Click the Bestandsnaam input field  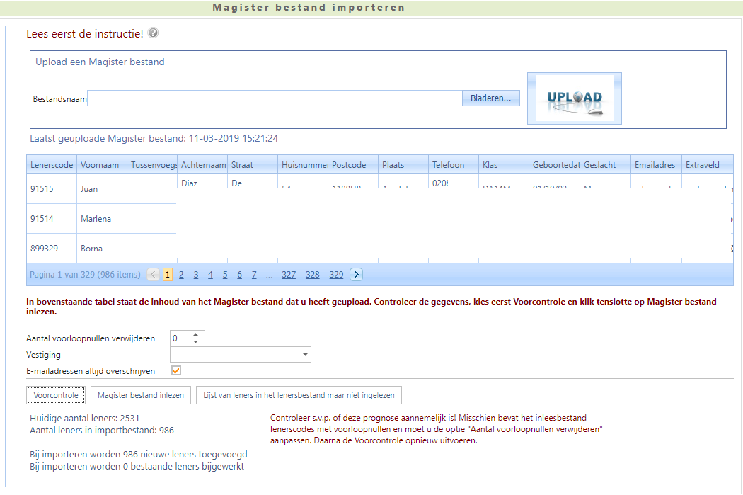pyautogui.click(x=275, y=98)
